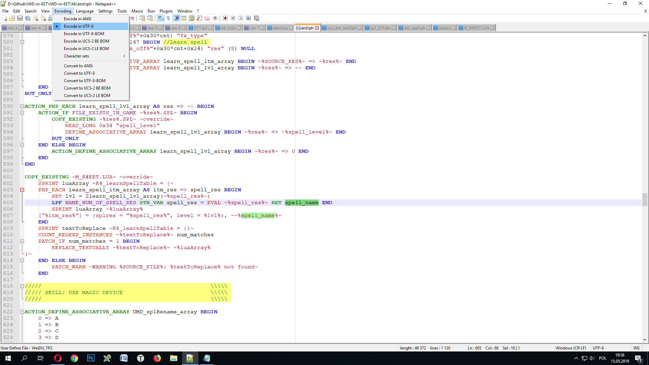The image size is (649, 365).
Task: Open Opera browser from the taskbar
Action: 57,358
